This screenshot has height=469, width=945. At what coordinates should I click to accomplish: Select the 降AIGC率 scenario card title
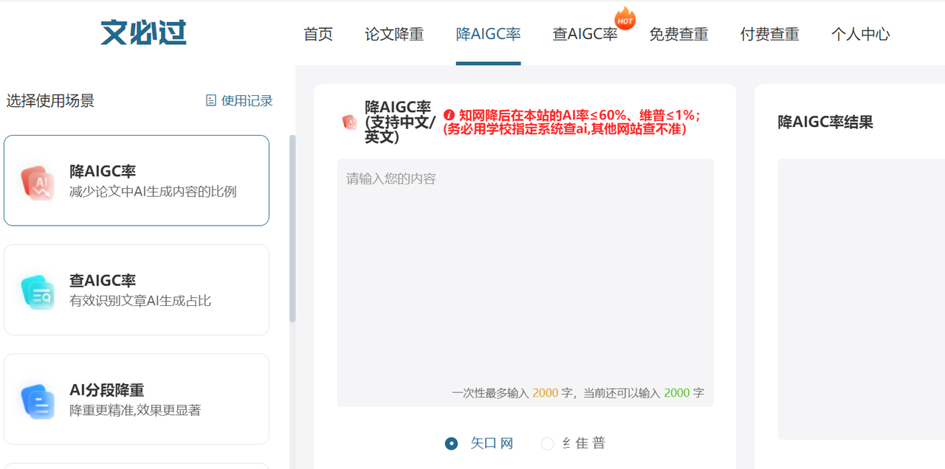[x=103, y=171]
